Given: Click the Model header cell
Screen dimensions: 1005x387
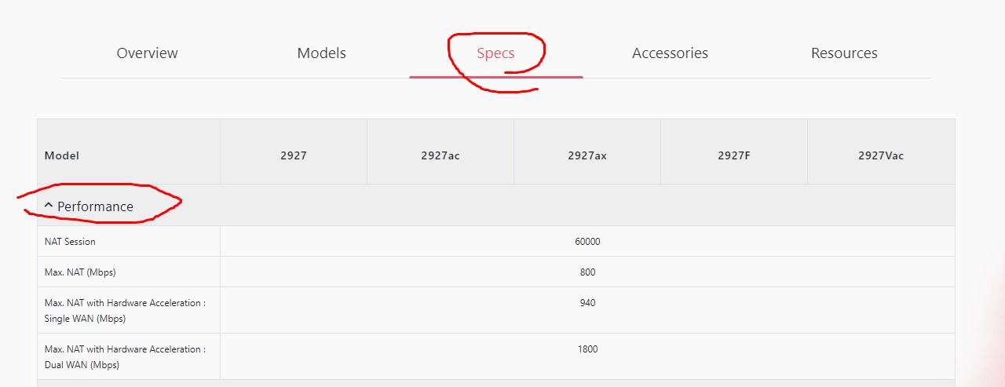Looking at the screenshot, I should point(62,155).
